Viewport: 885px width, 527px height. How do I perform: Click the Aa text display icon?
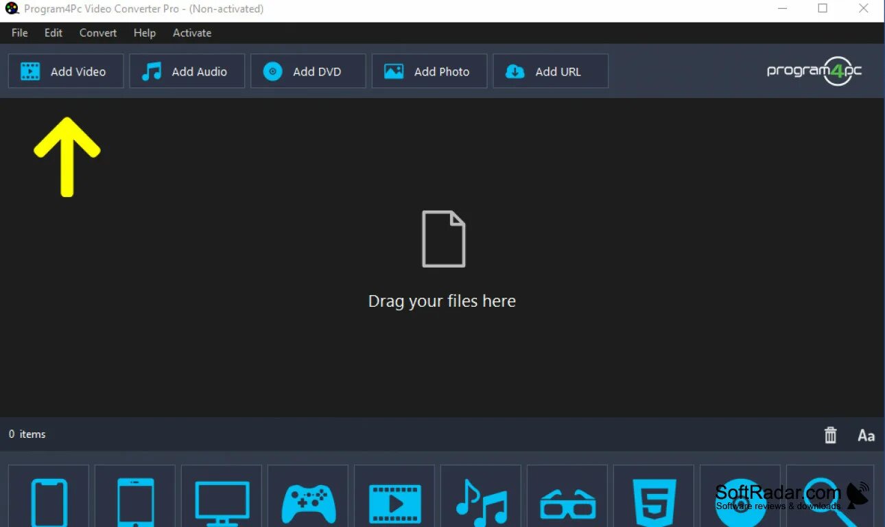tap(866, 435)
